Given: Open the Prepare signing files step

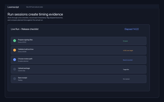Looking at the screenshot, I should 79,41.
